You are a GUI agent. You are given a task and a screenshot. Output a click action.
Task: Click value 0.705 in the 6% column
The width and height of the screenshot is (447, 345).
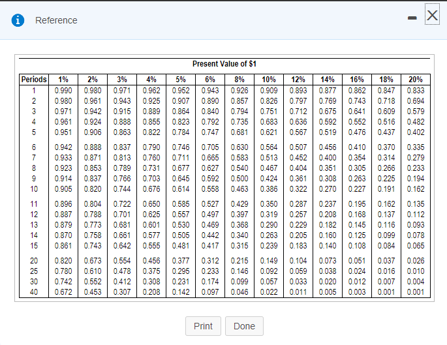click(x=210, y=147)
